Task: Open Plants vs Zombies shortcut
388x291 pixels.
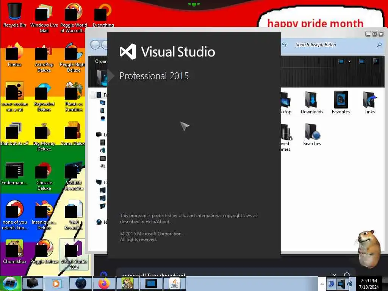Action: 74,97
